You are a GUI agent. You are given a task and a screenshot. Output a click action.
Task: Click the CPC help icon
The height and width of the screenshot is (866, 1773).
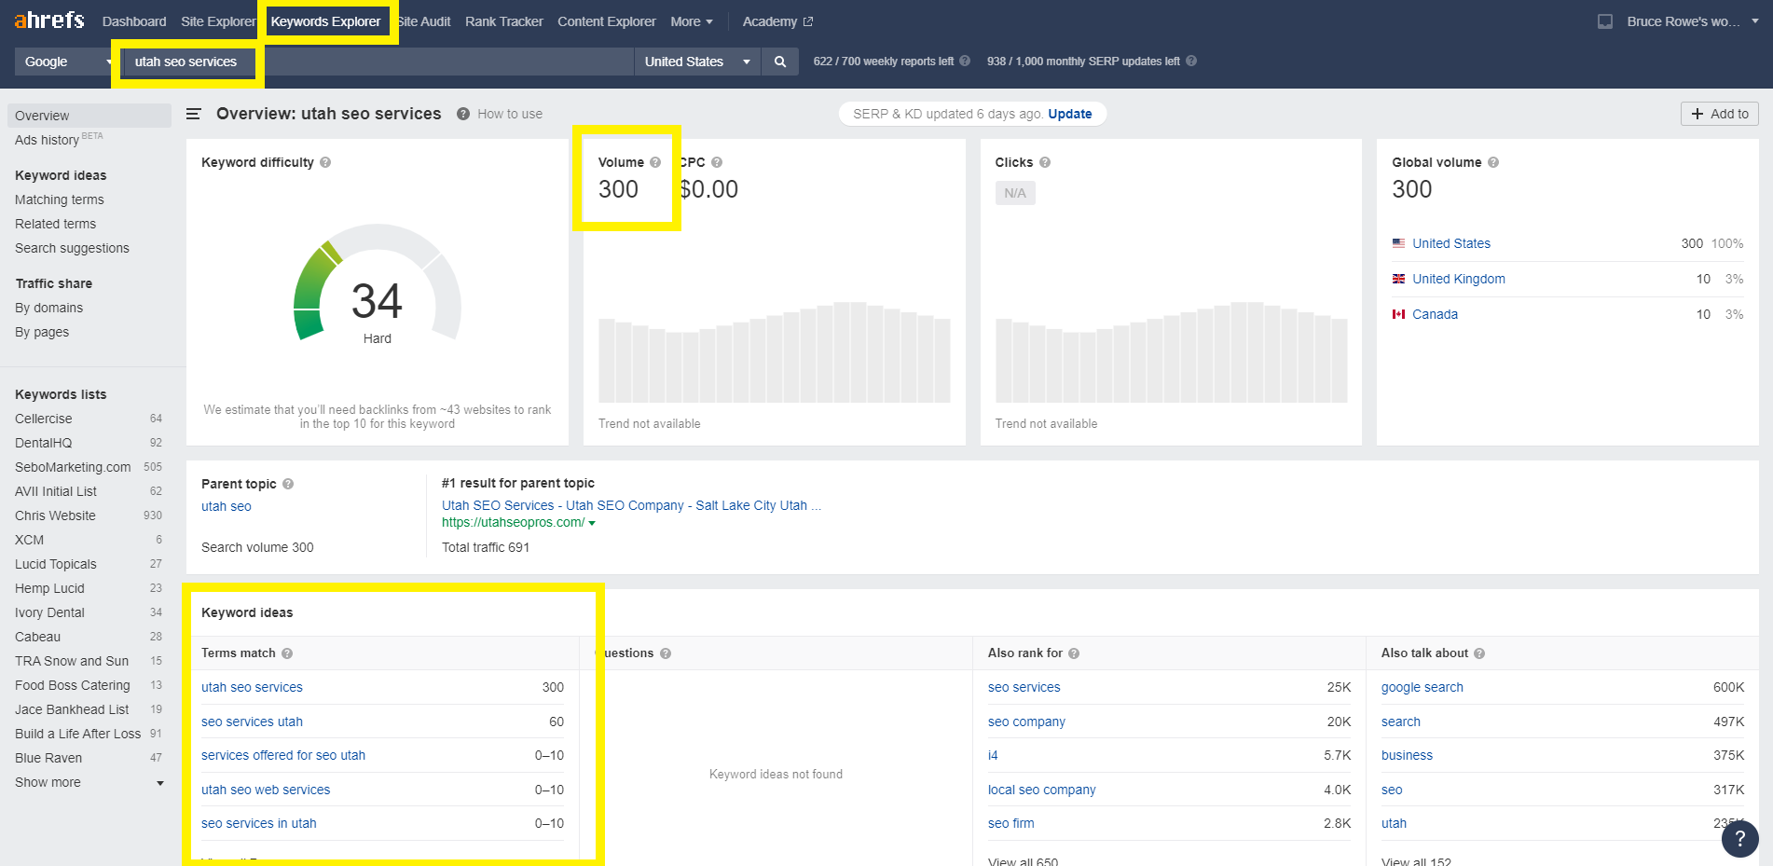coord(717,162)
